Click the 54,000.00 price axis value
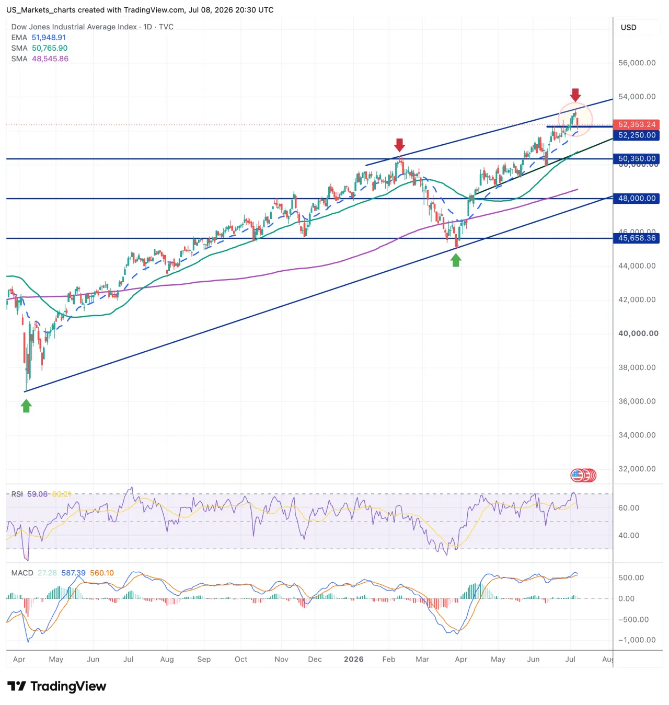The image size is (669, 705). (637, 97)
